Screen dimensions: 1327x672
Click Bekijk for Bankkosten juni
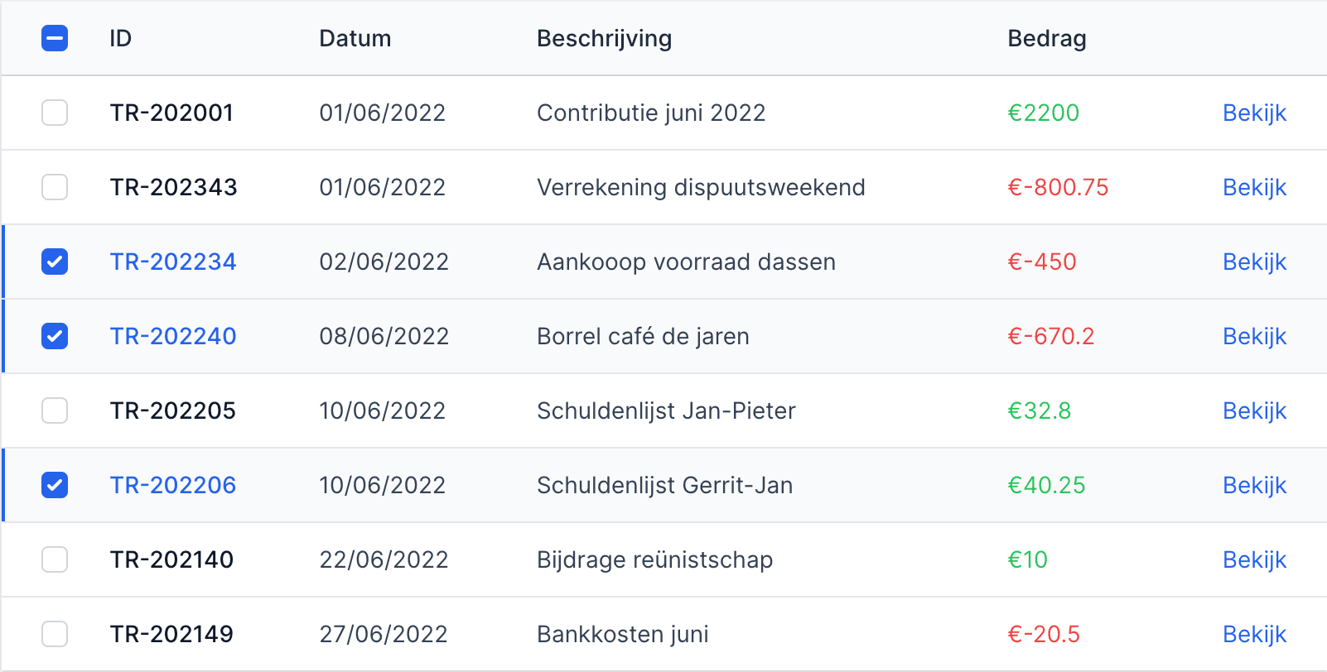(x=1254, y=634)
